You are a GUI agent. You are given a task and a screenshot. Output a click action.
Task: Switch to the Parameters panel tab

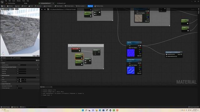click(17, 58)
